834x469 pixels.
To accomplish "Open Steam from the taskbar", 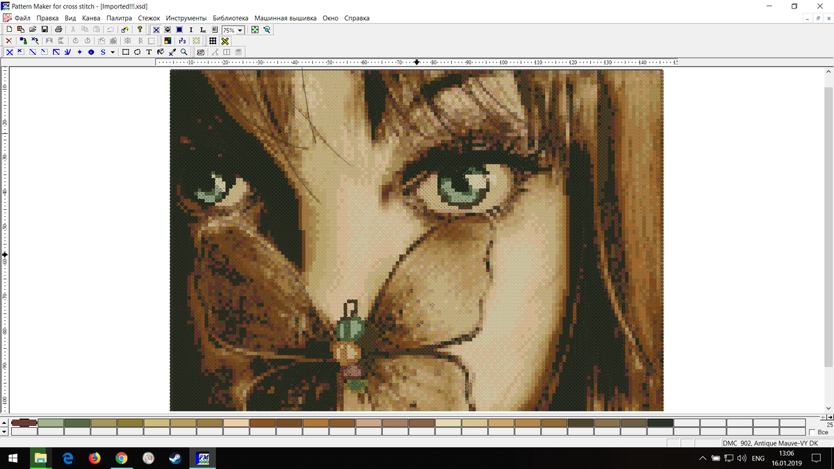I will [175, 458].
